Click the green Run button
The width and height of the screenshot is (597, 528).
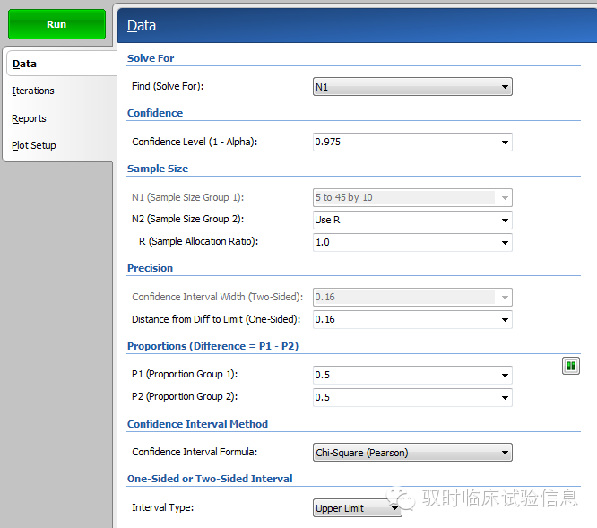tap(56, 24)
